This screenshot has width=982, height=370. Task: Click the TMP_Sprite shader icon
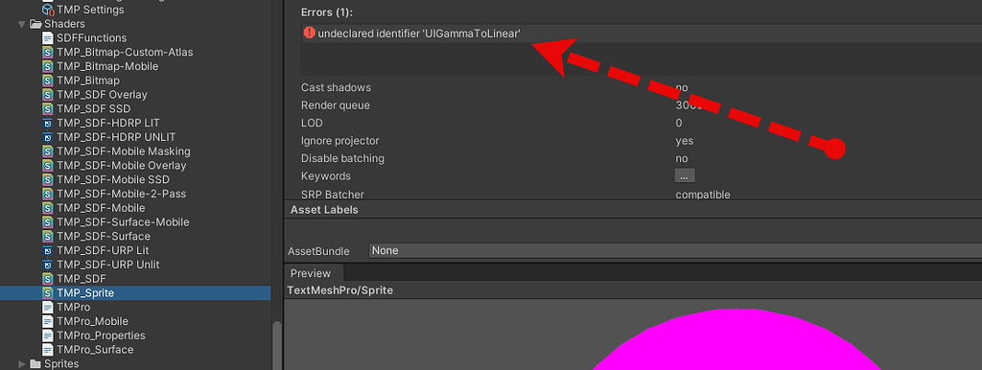[x=48, y=293]
